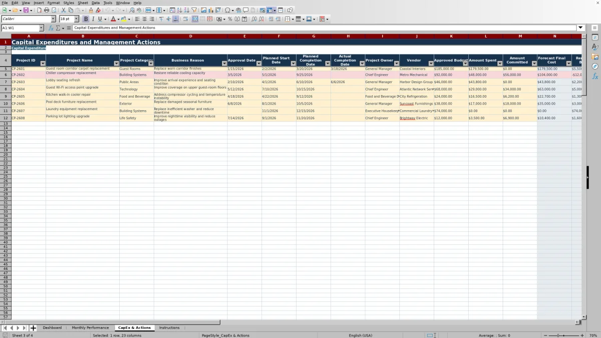Open Vendor column filter dropdown
This screenshot has height=338, width=601.
[x=431, y=64]
